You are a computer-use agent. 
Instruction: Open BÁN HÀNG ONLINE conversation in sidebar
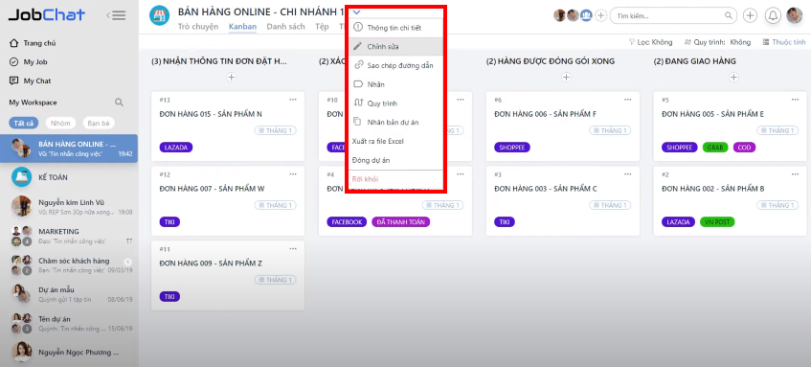pos(69,149)
